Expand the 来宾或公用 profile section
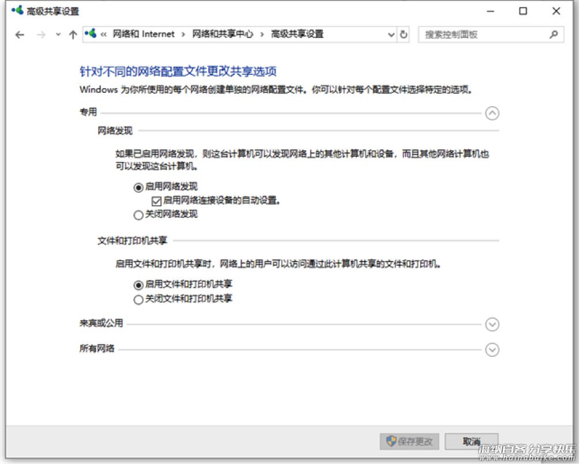The width and height of the screenshot is (580, 464). pos(492,325)
